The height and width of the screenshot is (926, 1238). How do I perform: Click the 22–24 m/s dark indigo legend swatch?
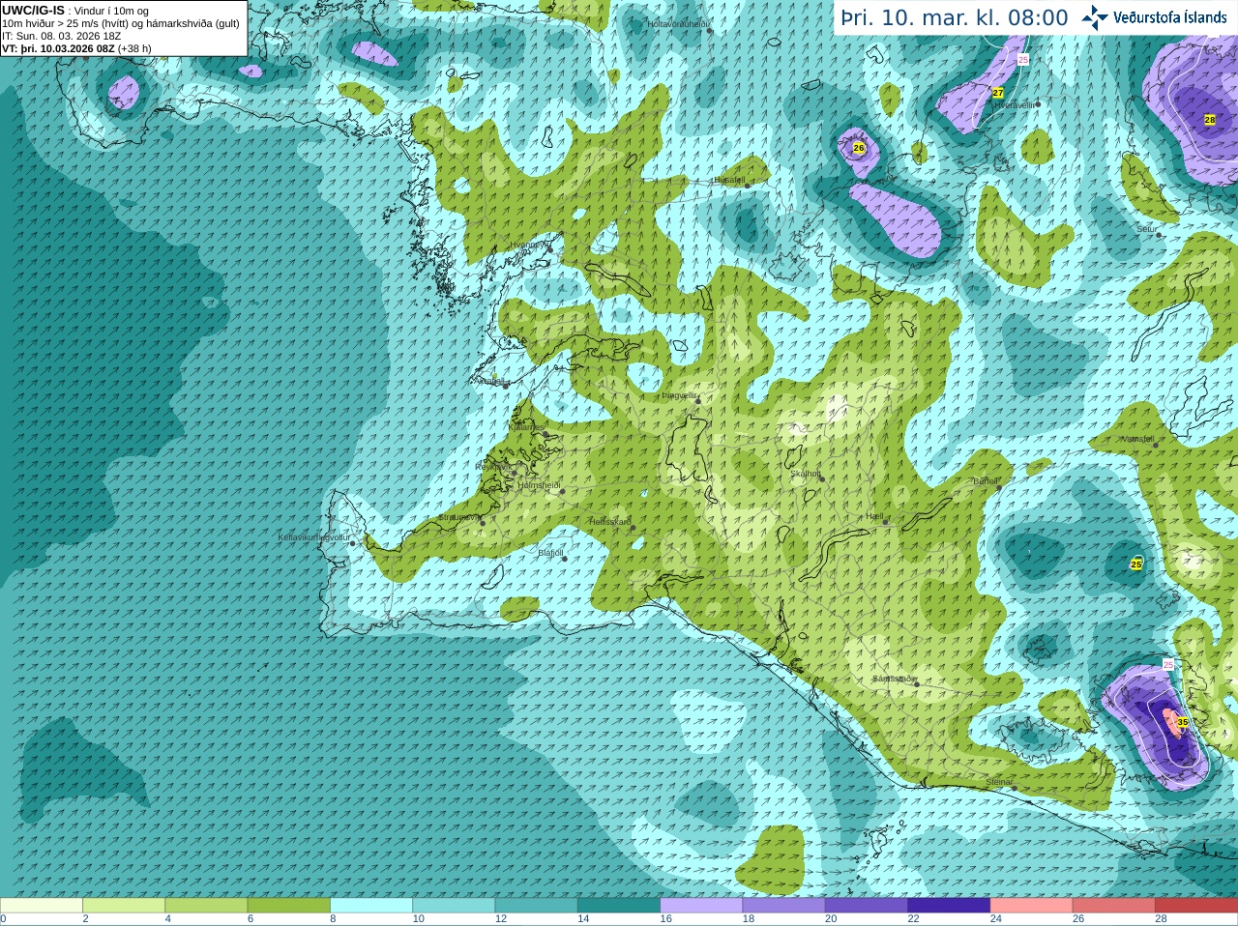click(x=949, y=906)
